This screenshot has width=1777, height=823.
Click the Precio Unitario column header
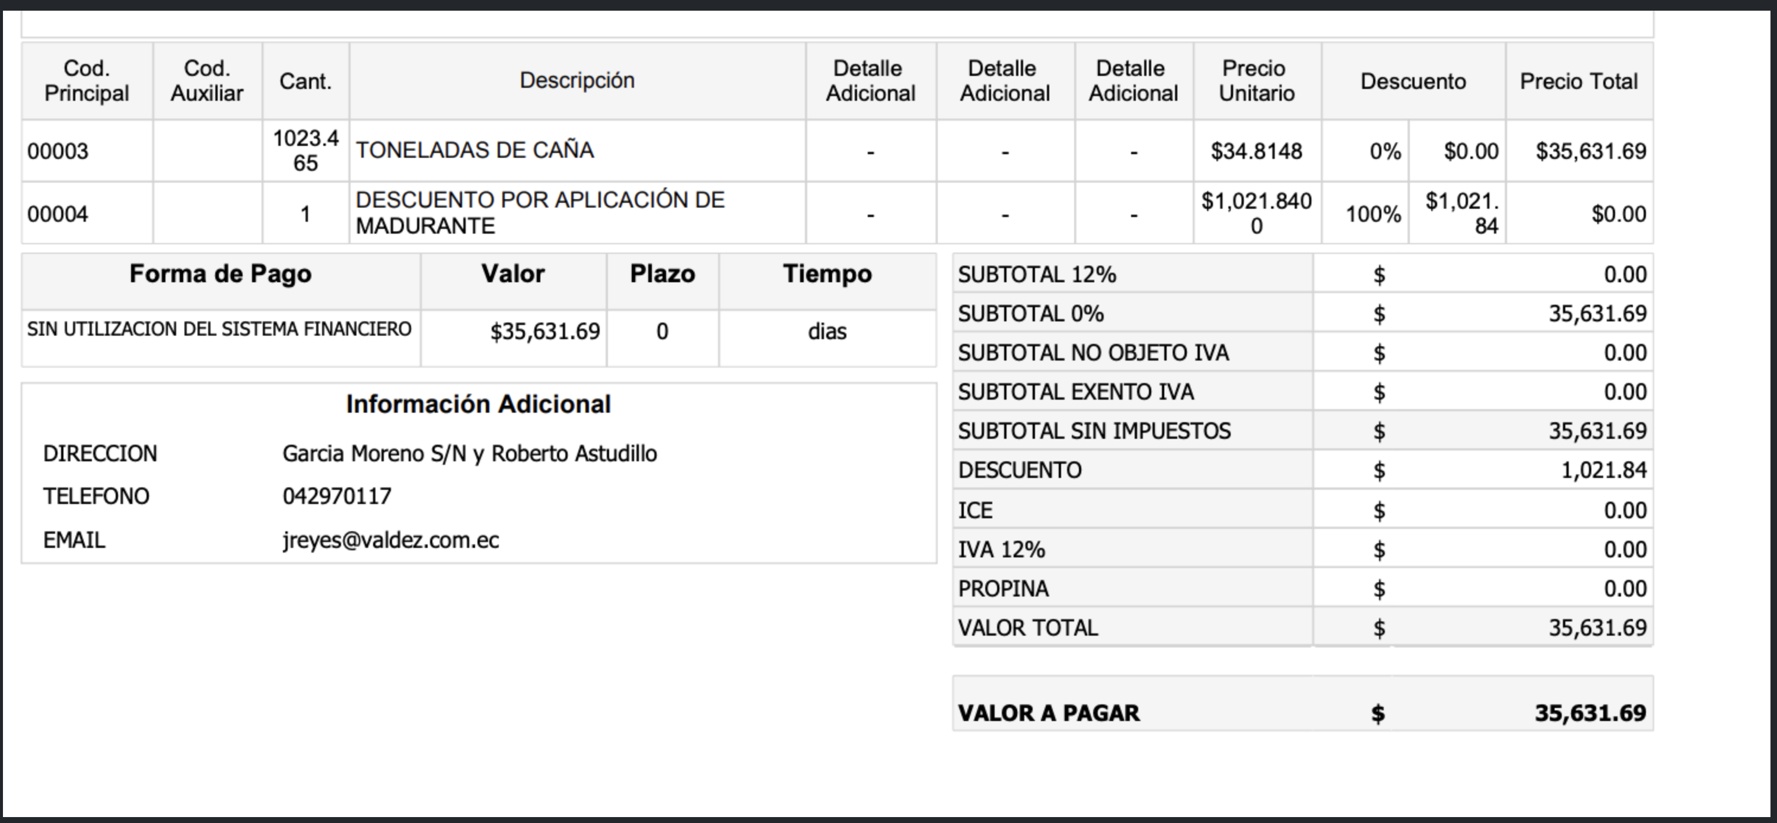click(1256, 81)
